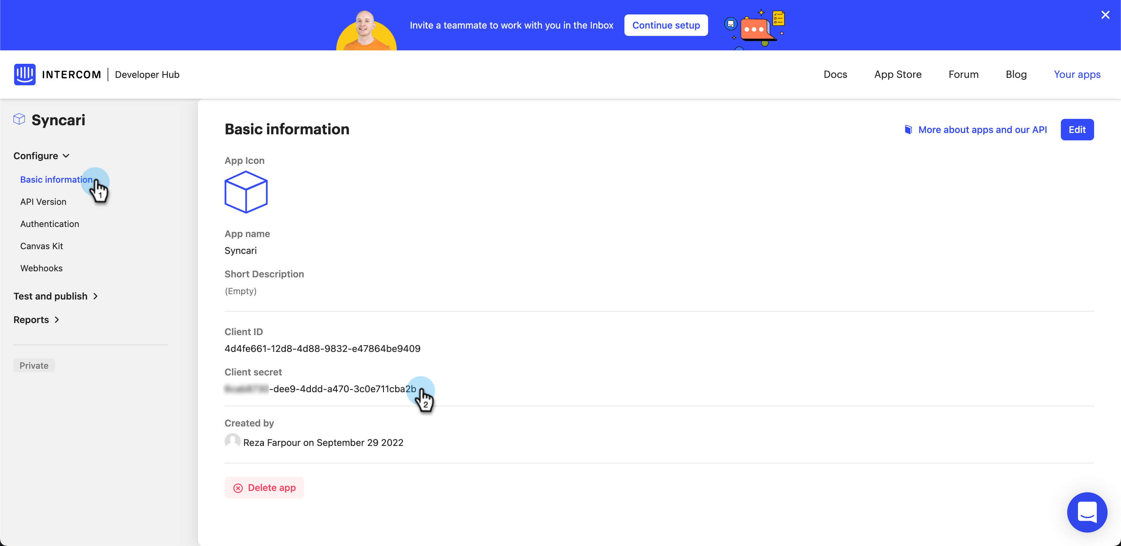Close the invite teammate banner
Viewport: 1121px width, 546px height.
point(1105,15)
